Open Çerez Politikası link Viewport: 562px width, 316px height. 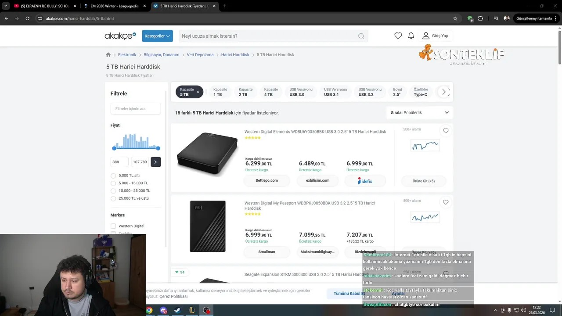173,297
